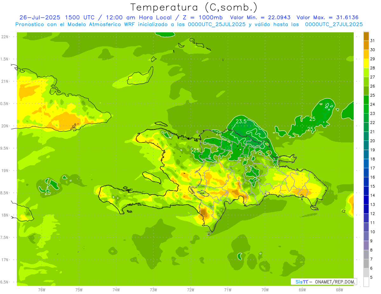
Task: Click the '69W' longitude axis label
Action: click(x=302, y=290)
